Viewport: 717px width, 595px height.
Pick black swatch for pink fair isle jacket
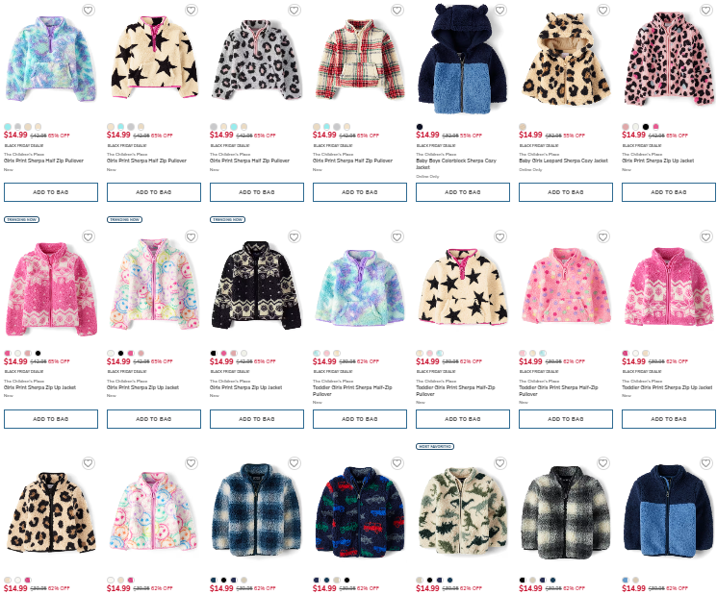pos(38,353)
